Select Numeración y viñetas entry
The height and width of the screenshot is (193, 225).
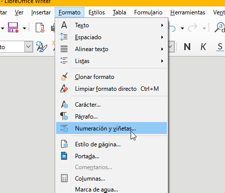pos(111,128)
